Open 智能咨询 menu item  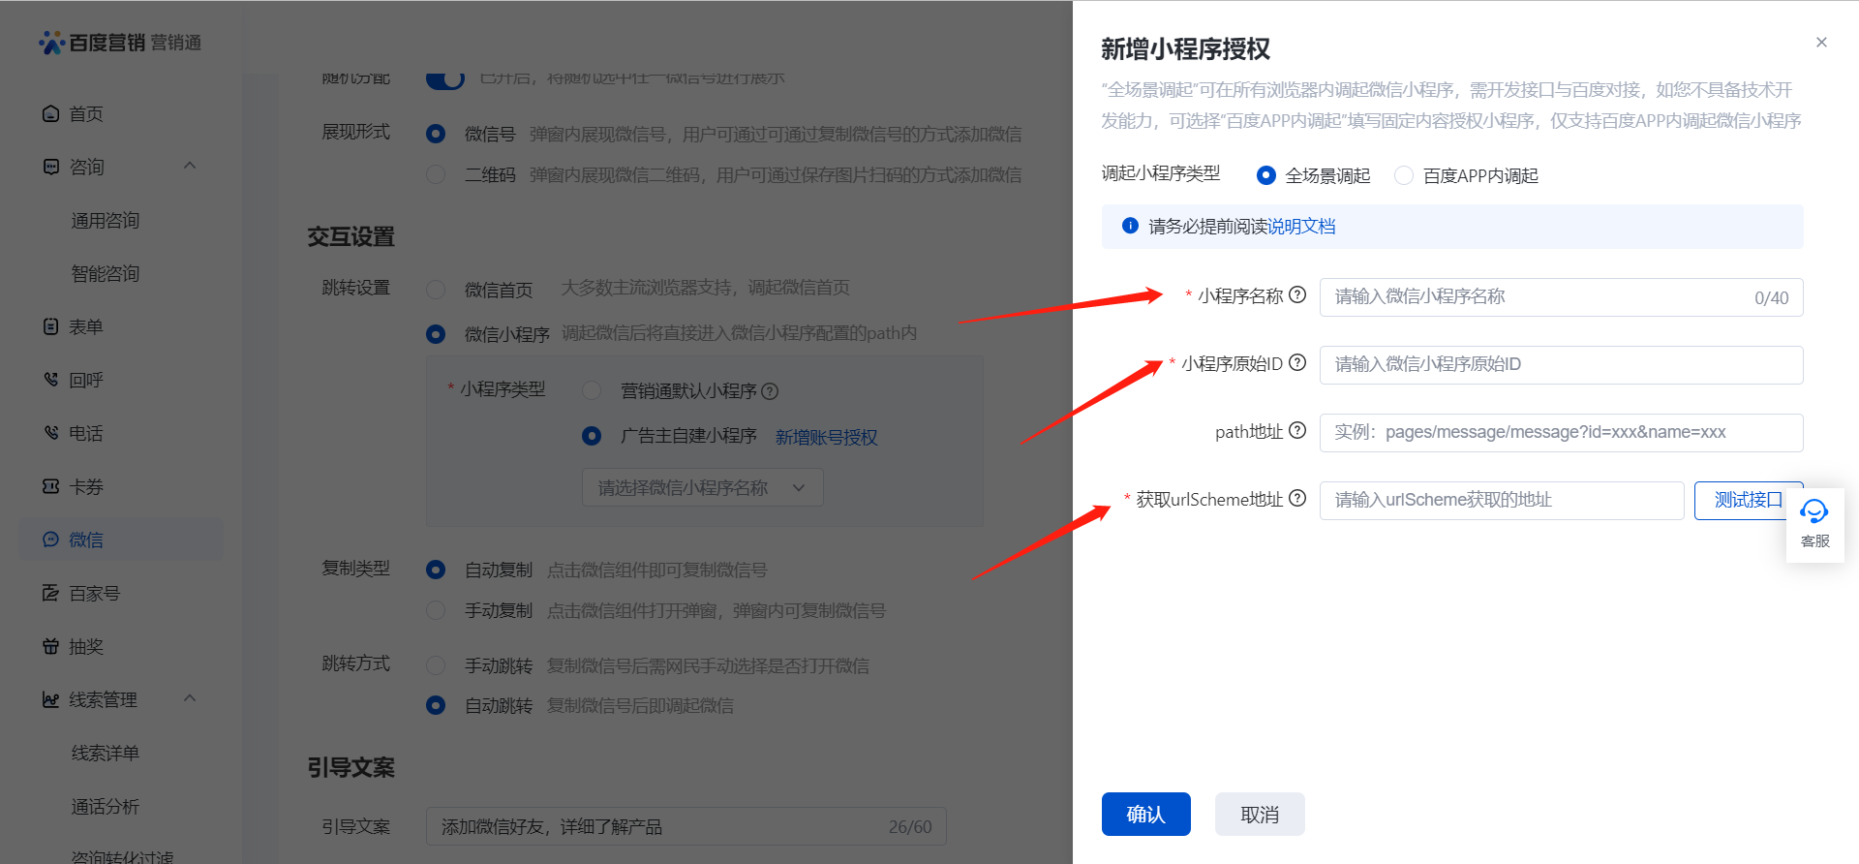pos(106,274)
